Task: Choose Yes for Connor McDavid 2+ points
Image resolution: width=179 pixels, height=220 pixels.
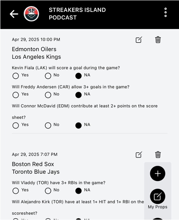Action: click(x=15, y=125)
